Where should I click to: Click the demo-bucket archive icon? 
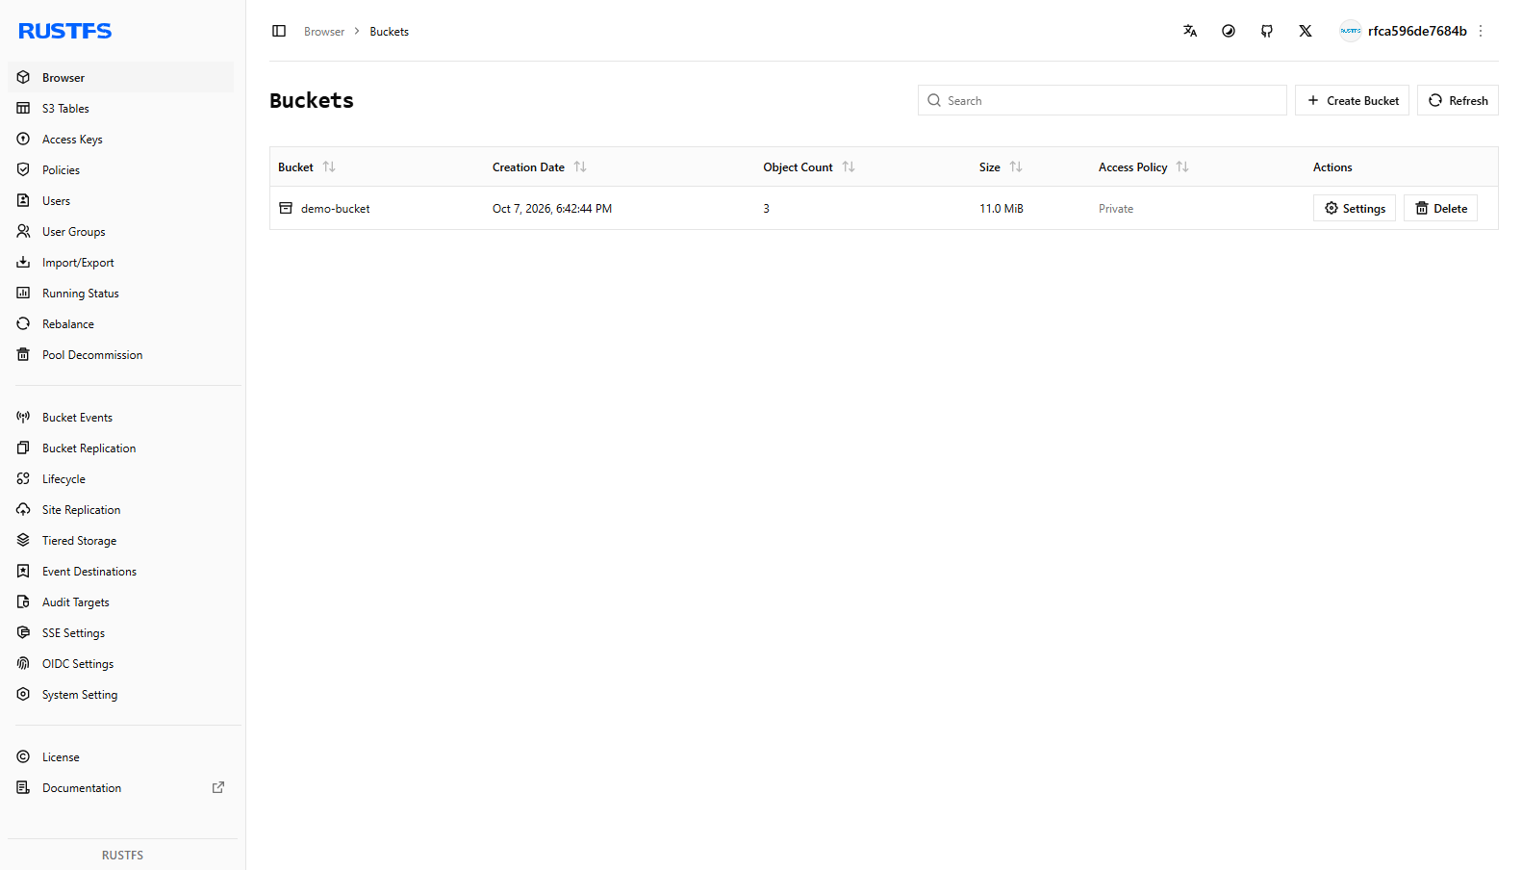click(x=286, y=208)
